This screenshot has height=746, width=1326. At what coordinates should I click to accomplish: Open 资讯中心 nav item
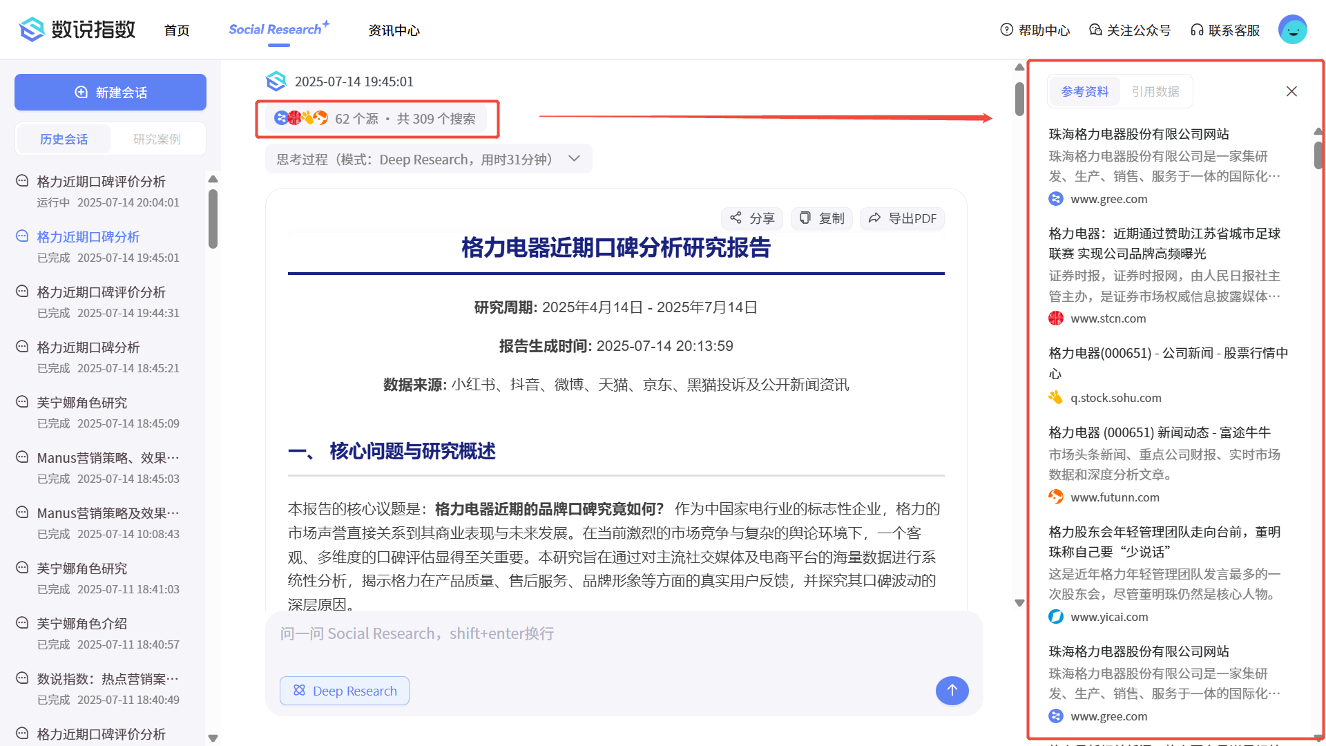tap(394, 30)
